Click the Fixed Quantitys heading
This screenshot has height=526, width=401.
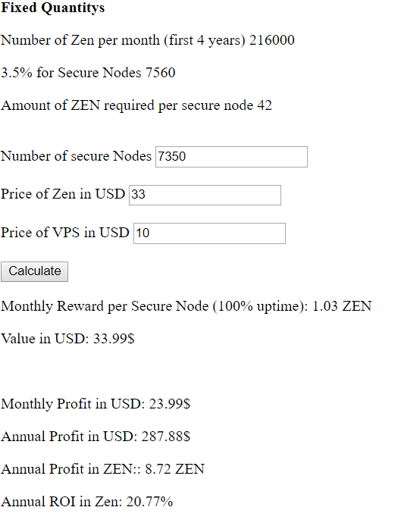[x=53, y=8]
